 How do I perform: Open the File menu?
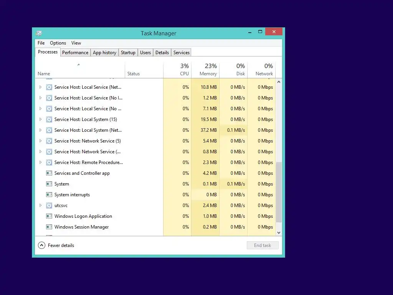(x=41, y=43)
